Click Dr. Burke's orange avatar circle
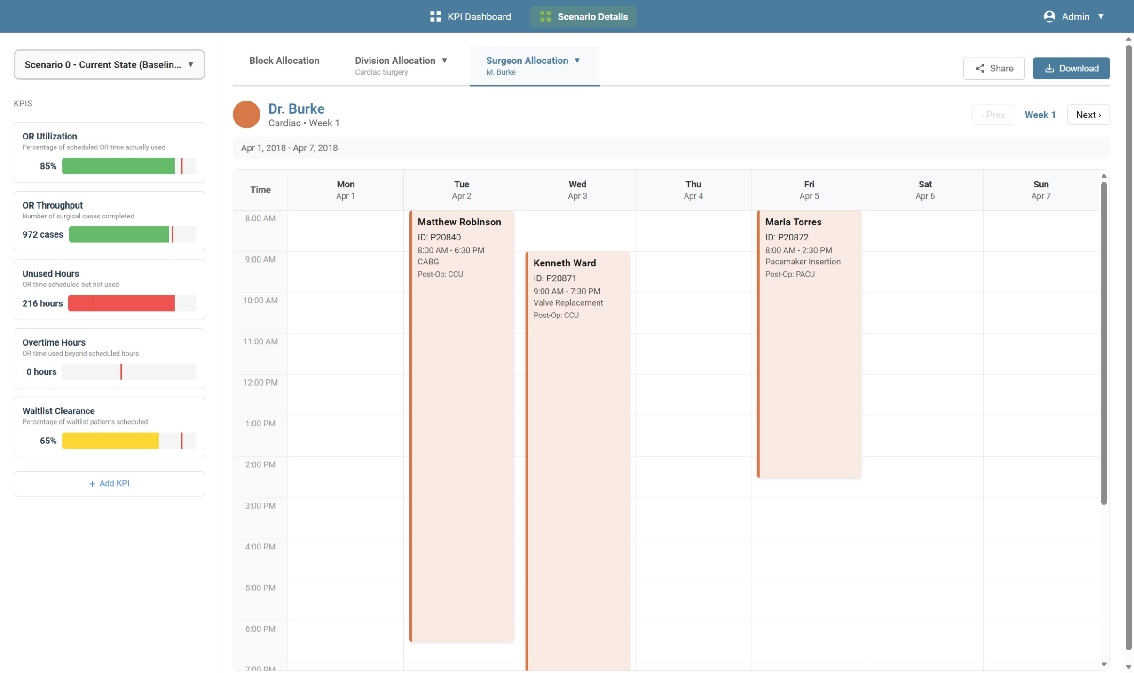Image resolution: width=1134 pixels, height=673 pixels. pyautogui.click(x=246, y=114)
